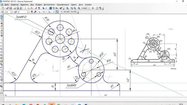Open the Library manager blue icon
This screenshot has width=187, height=105.
[51, 8]
